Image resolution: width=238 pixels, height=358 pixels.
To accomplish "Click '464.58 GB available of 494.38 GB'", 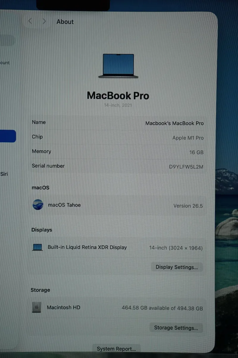I will pos(162,308).
